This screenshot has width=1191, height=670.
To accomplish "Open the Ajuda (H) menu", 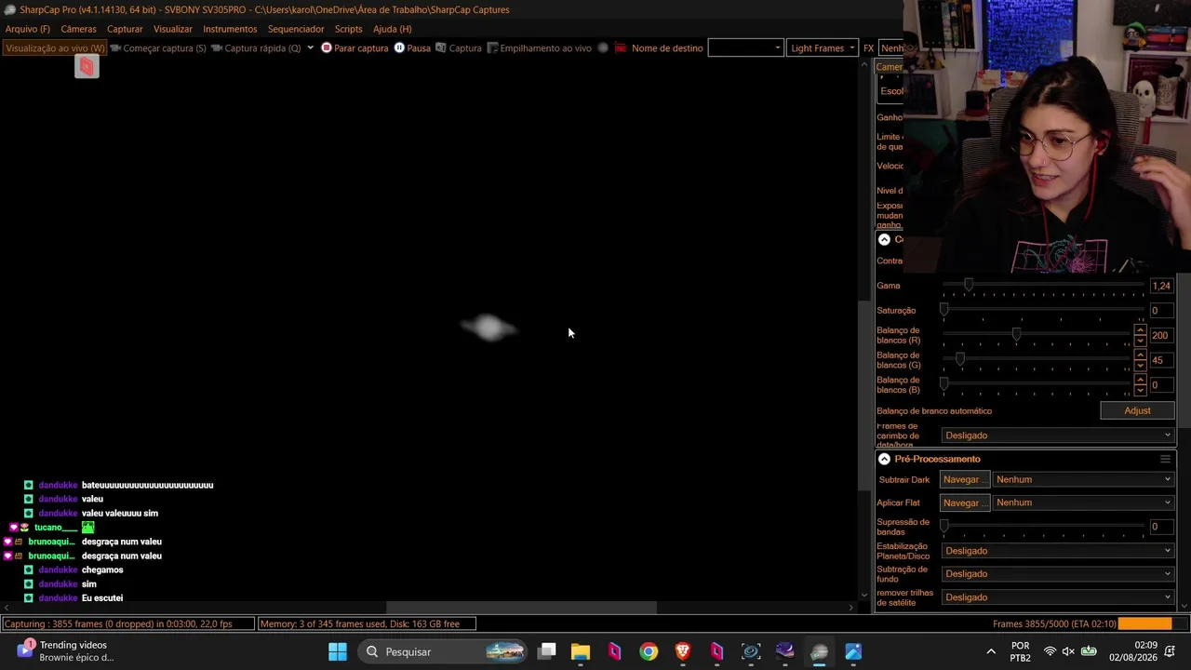I will pos(392,29).
